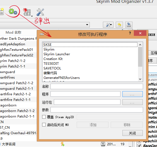Image resolution: width=157 pixels, height=147 pixels.
Task: Click the help question mark in dialog
Action: tap(130, 33)
